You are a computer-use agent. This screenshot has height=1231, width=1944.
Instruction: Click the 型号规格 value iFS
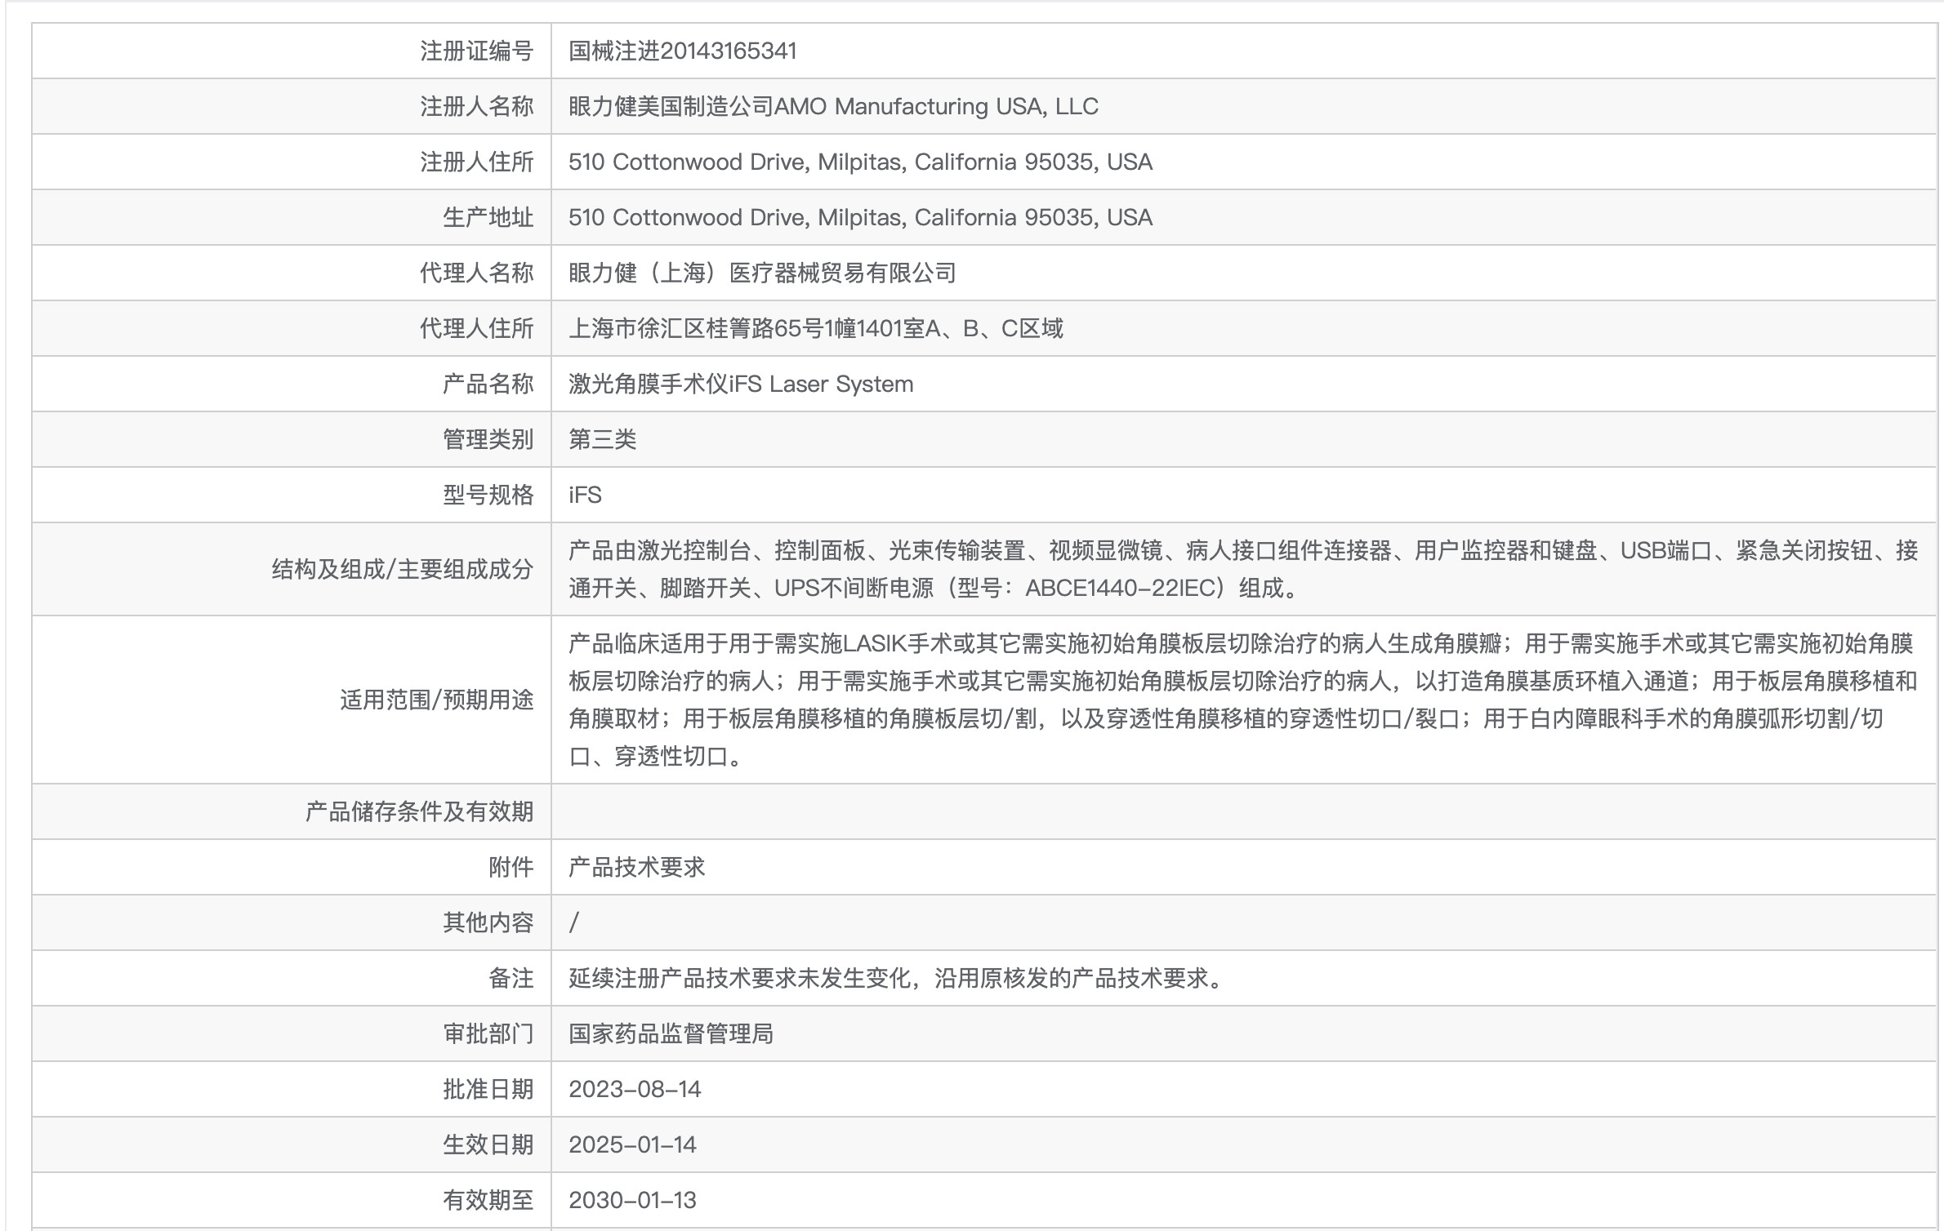[585, 496]
